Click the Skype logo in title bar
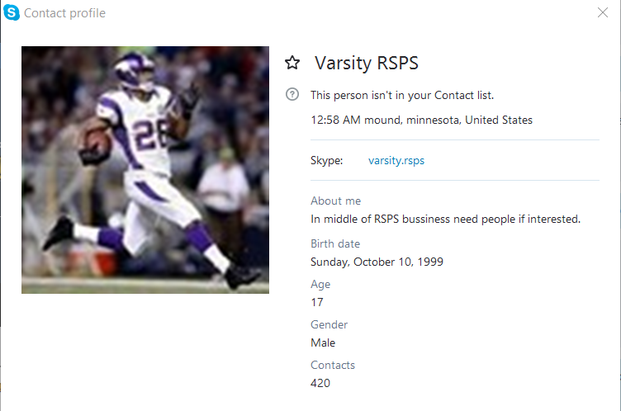621x411 pixels. tap(11, 12)
